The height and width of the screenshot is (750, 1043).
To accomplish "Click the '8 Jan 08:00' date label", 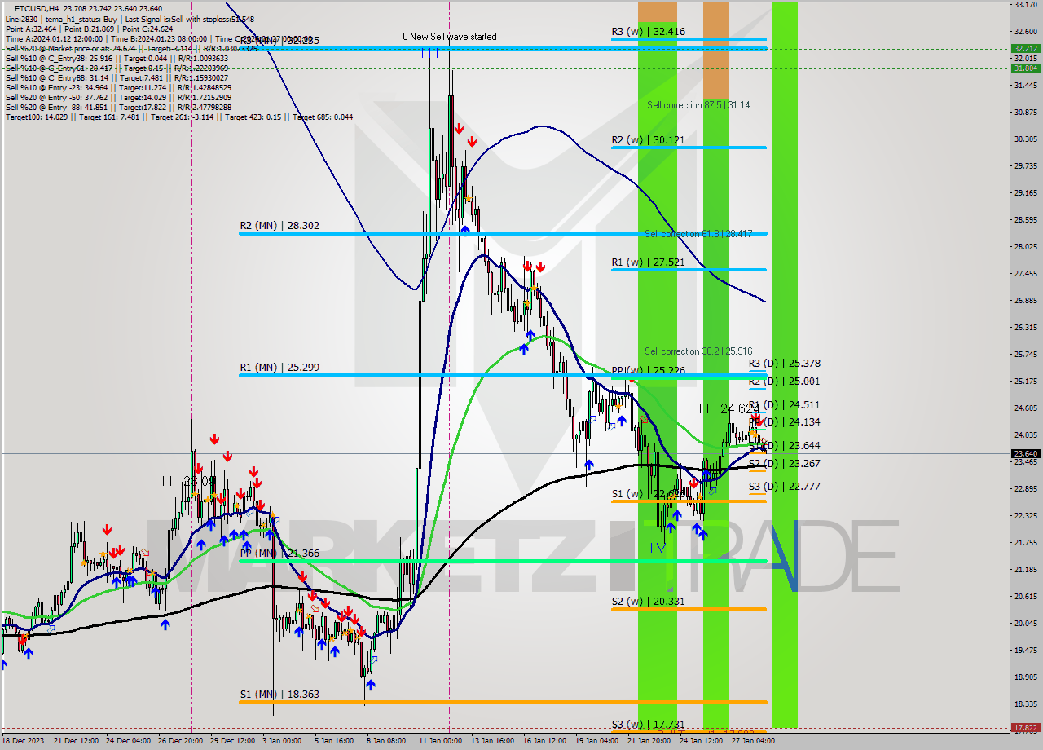I will click(x=387, y=741).
